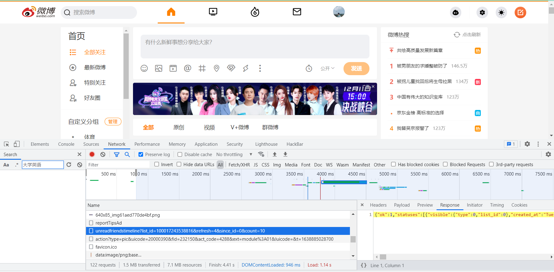Switch to the Sources tab in DevTools
The image size is (554, 272).
click(91, 144)
